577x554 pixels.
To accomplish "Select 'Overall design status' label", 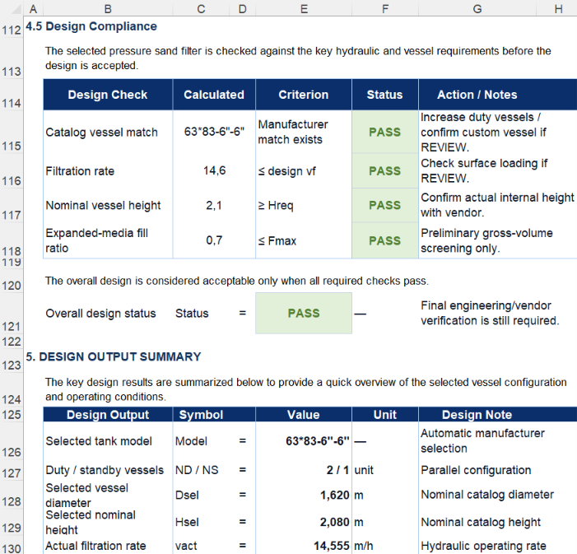I will [x=100, y=314].
